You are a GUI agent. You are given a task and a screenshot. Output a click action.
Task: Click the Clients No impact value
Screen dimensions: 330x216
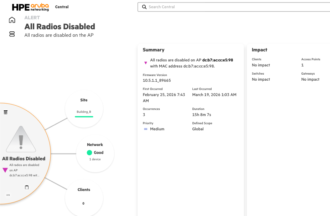[261, 65]
